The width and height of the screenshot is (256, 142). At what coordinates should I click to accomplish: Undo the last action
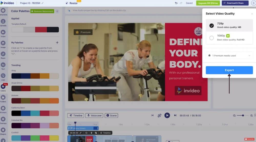click(x=176, y=3)
